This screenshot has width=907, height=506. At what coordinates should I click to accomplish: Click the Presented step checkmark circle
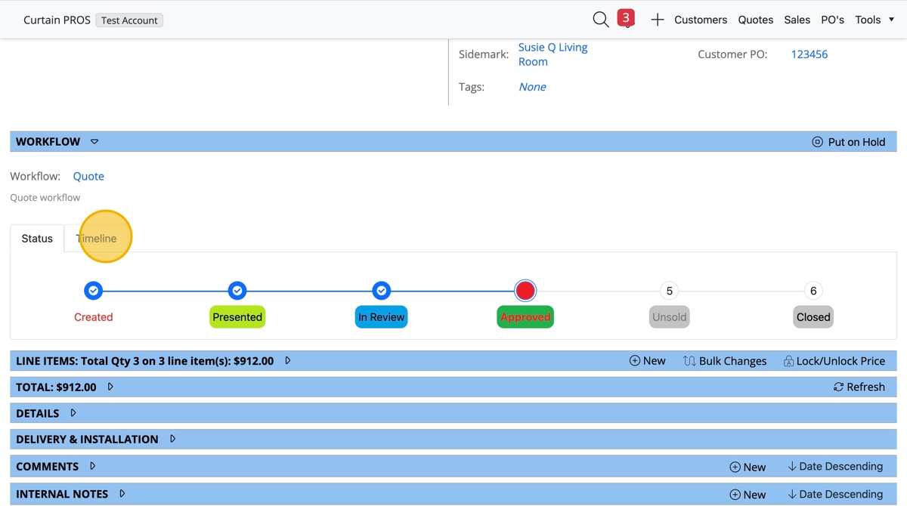[237, 291]
